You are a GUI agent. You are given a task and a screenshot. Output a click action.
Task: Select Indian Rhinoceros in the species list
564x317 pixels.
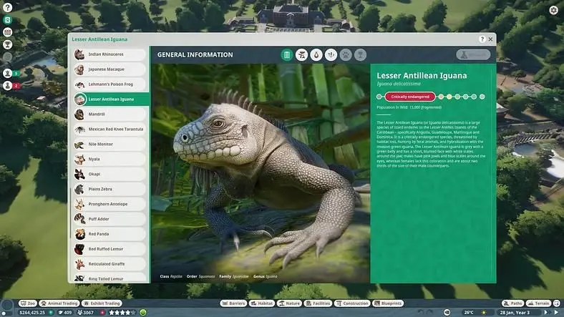click(110, 54)
